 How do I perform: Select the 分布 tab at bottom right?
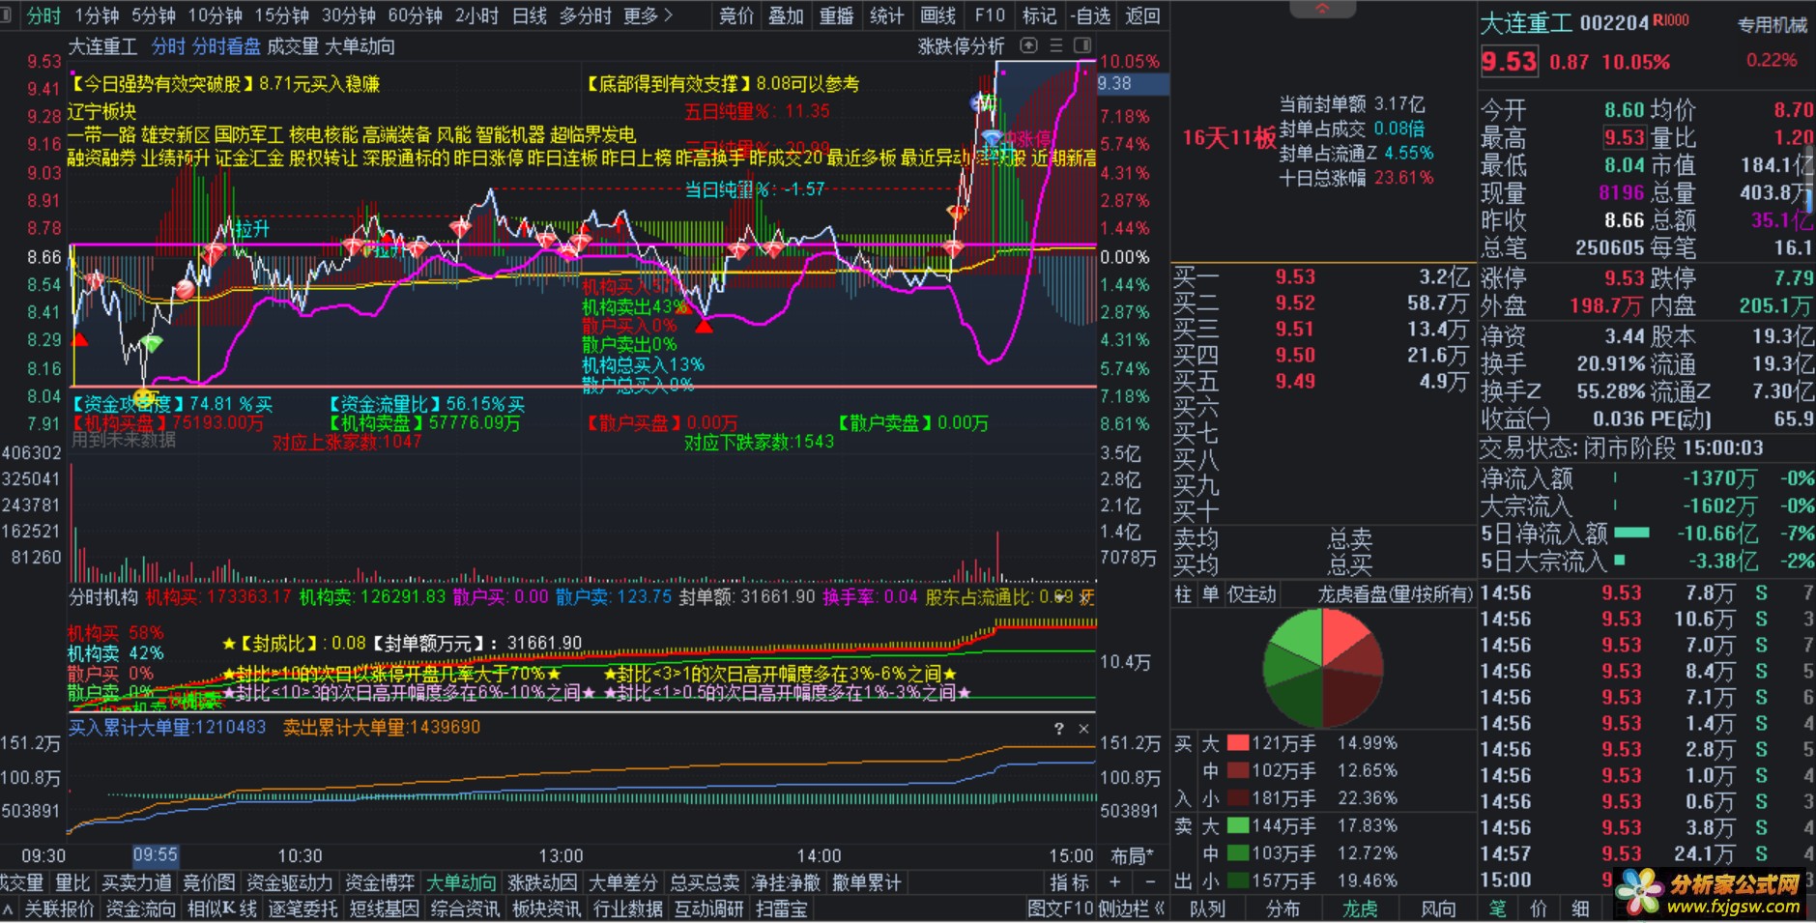(1283, 909)
